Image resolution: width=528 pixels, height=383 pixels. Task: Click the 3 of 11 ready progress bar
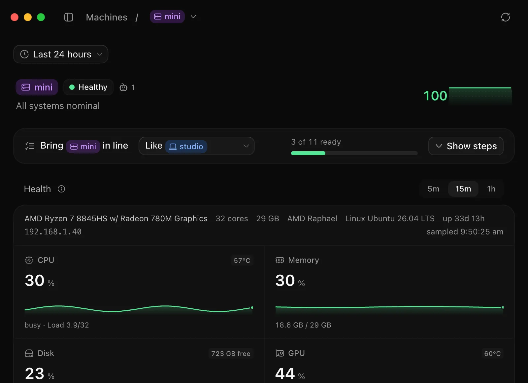[354, 153]
